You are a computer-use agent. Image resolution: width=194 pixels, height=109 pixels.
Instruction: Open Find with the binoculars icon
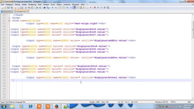pyautogui.click(x=45, y=8)
